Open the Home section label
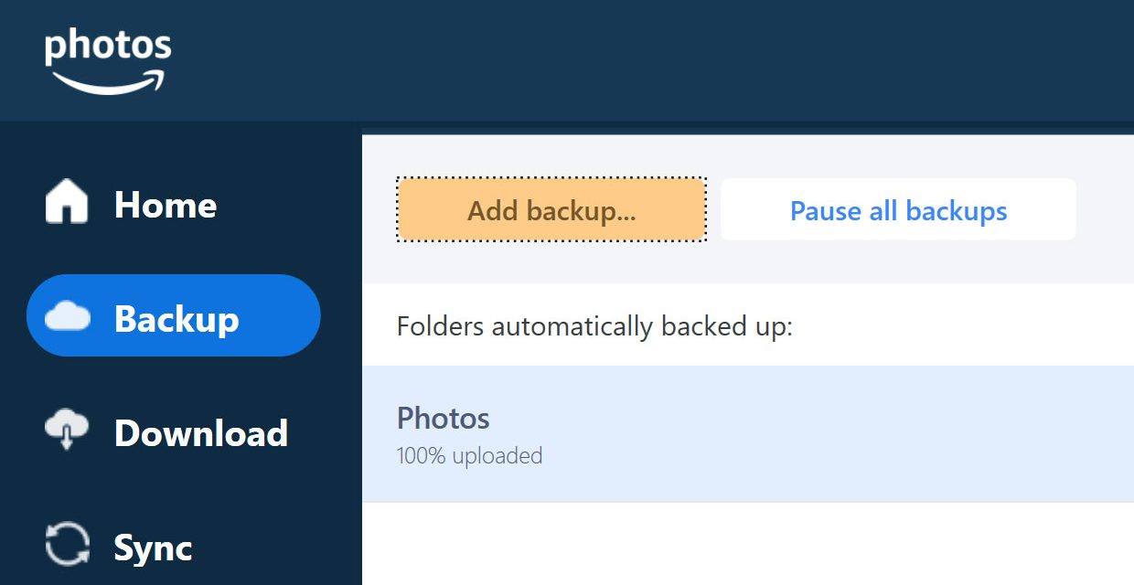The image size is (1134, 585). tap(166, 205)
